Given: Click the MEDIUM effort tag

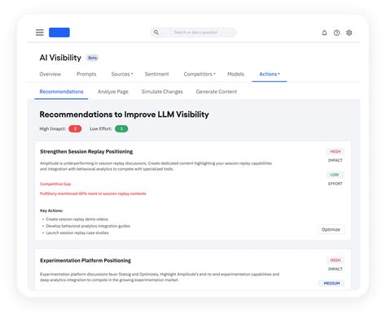Looking at the screenshot, I should tap(331, 283).
